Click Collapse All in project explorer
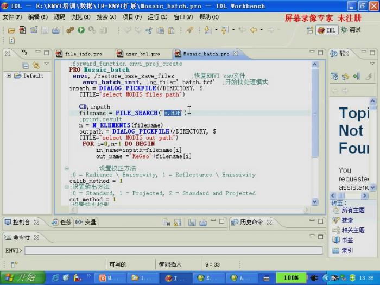This screenshot has width=380, height=285. click(x=25, y=65)
